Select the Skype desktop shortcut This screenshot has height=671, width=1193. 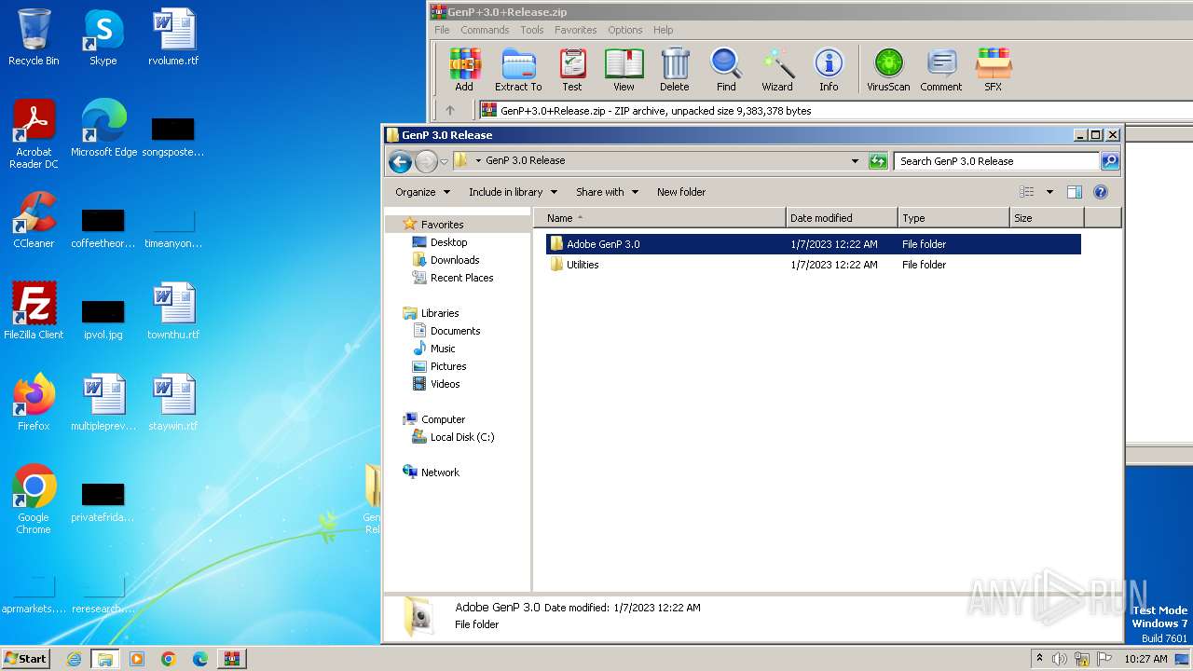[103, 37]
